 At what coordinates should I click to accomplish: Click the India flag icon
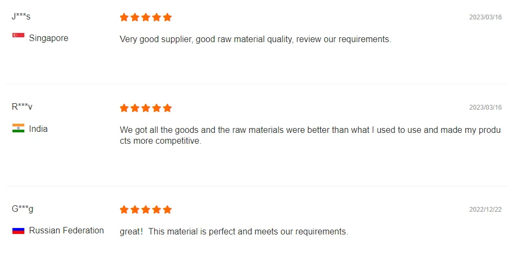pyautogui.click(x=18, y=128)
